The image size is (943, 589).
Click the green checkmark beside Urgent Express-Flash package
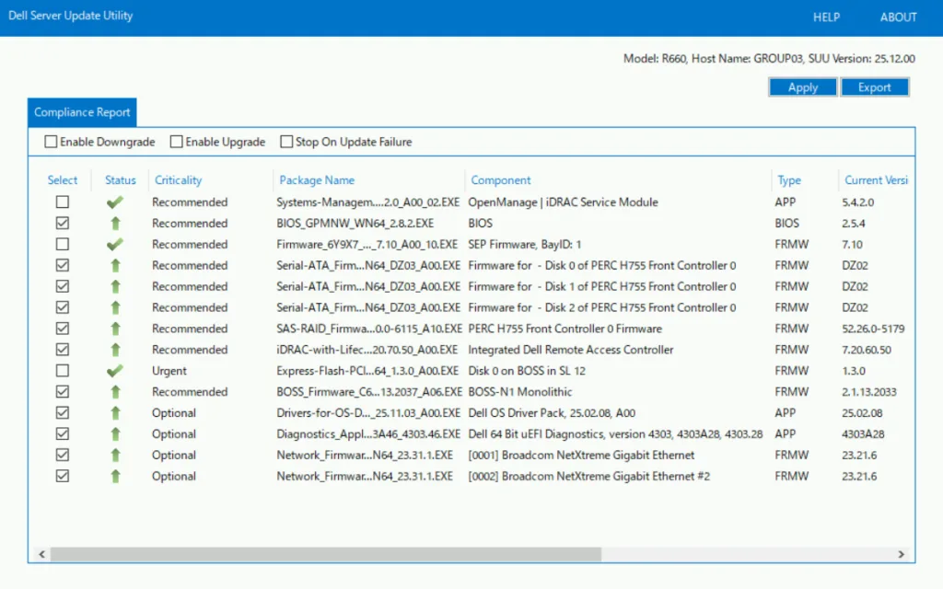(115, 371)
